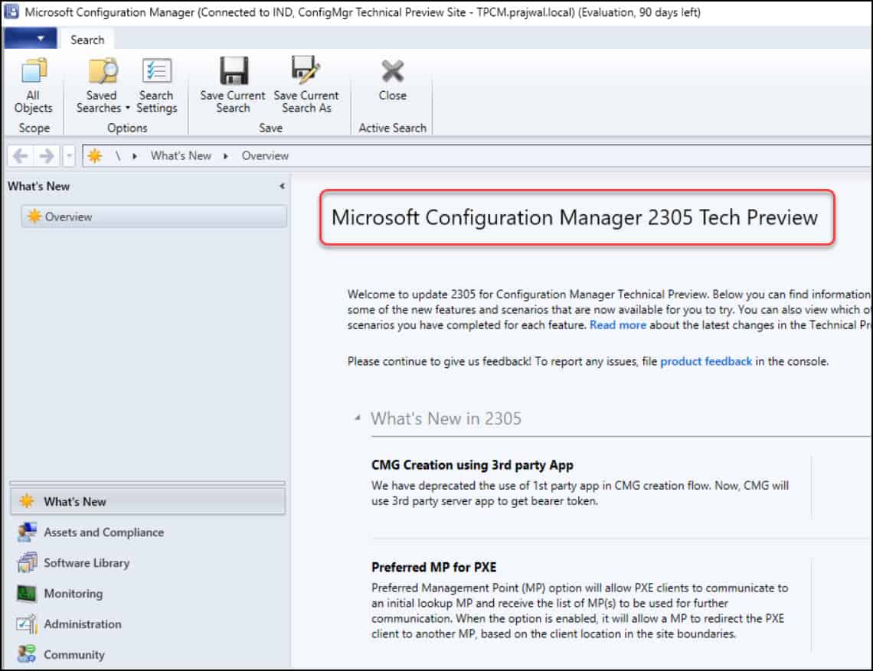This screenshot has width=873, height=671.
Task: Open the Saved Searches icon
Action: click(x=103, y=70)
